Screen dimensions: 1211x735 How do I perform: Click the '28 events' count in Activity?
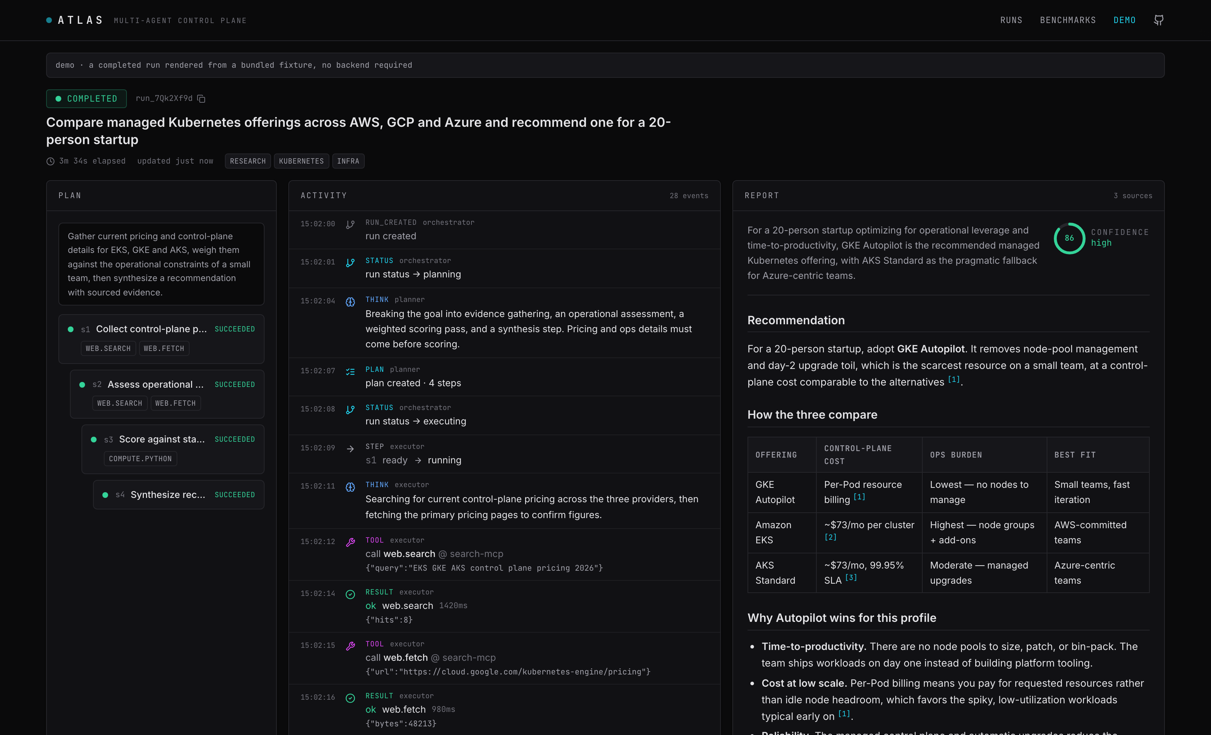point(688,196)
